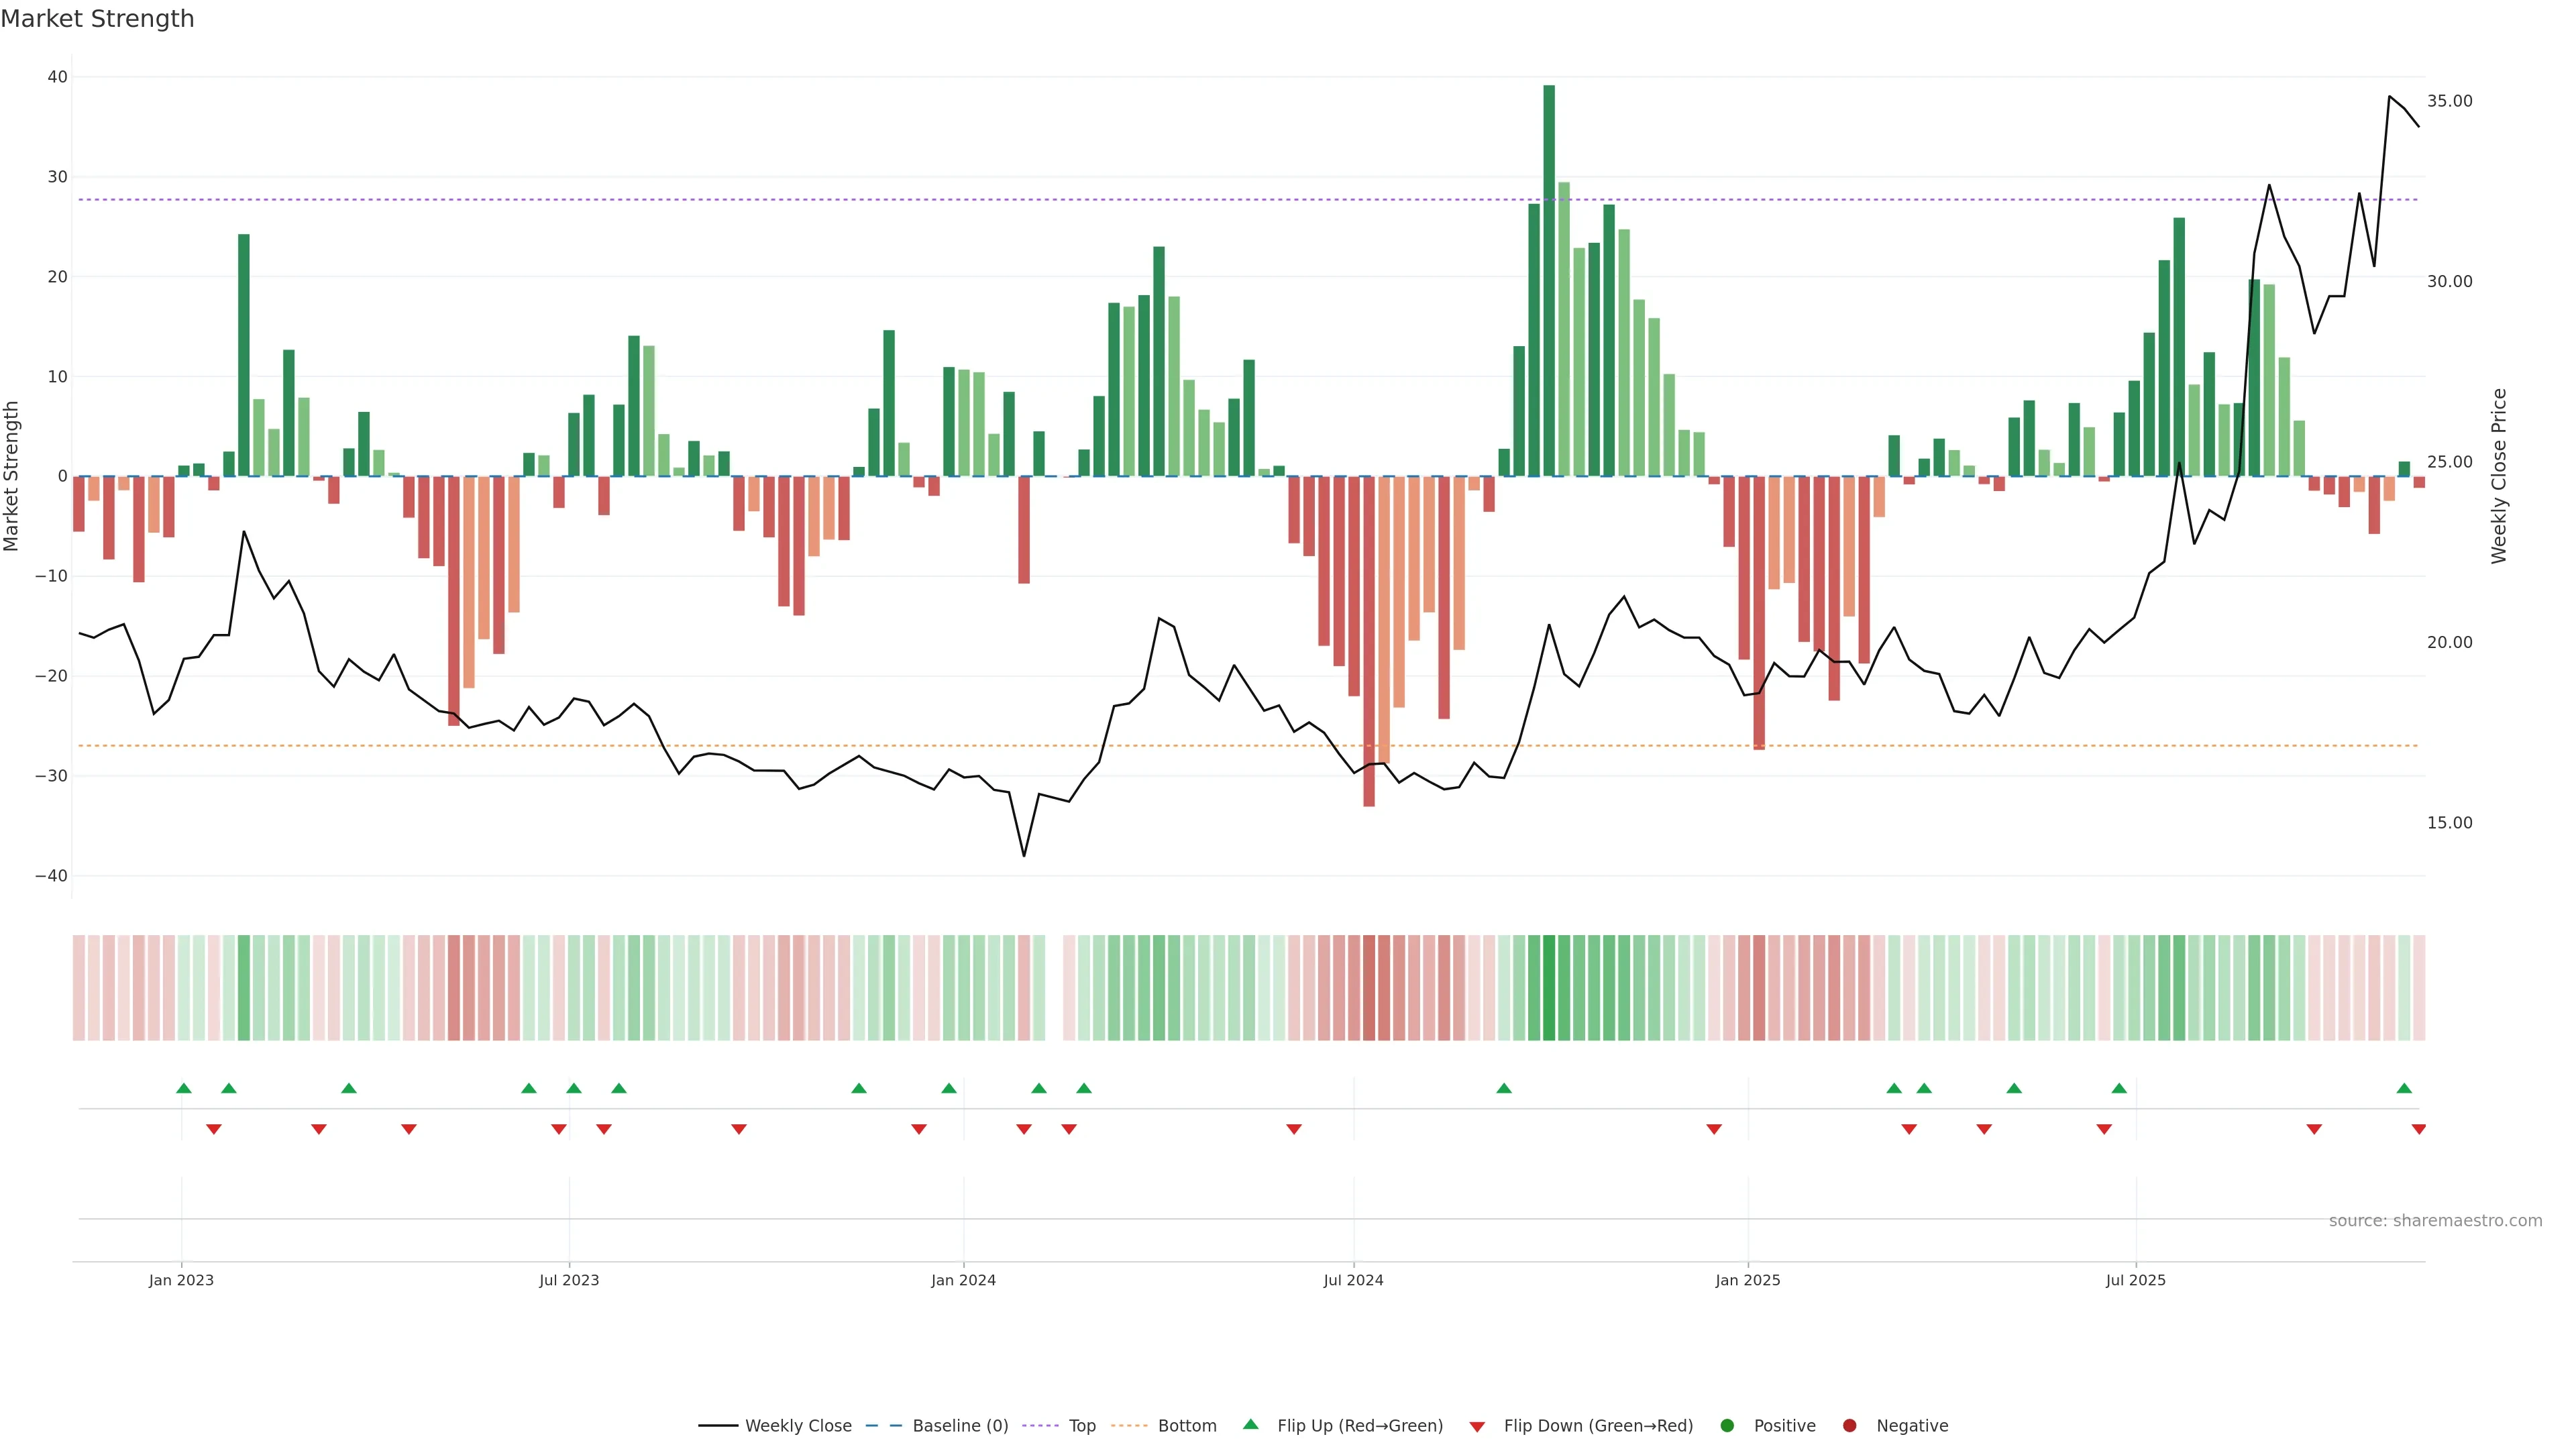This screenshot has height=1449, width=2576.
Task: Click the first red flip-down triangle marker
Action: [x=213, y=1129]
